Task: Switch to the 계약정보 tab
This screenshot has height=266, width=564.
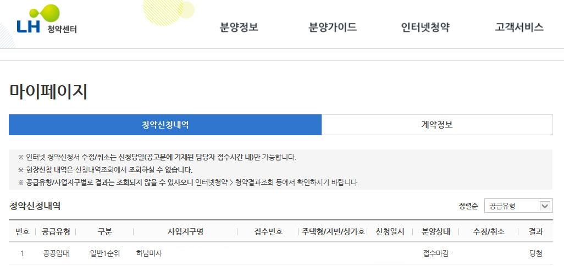Action: point(437,125)
